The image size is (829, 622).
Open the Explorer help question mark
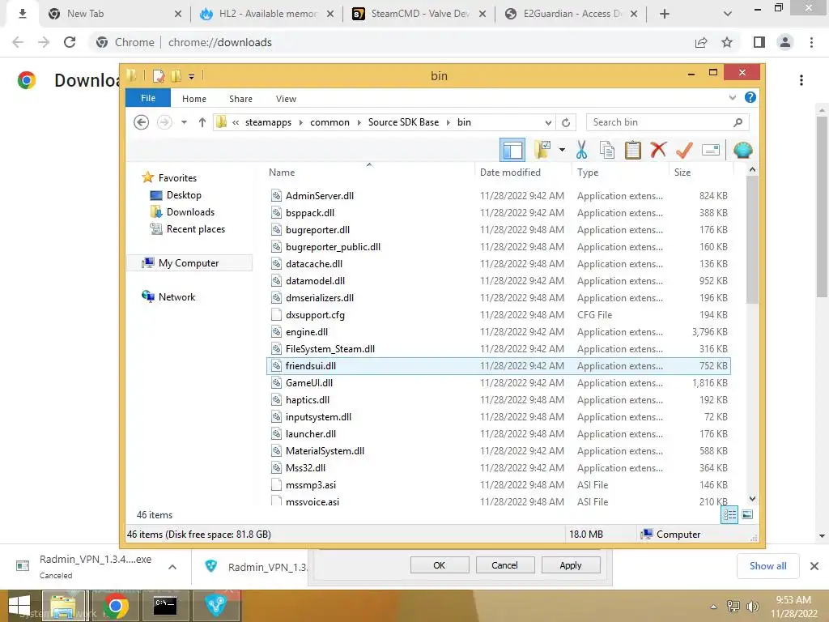750,97
